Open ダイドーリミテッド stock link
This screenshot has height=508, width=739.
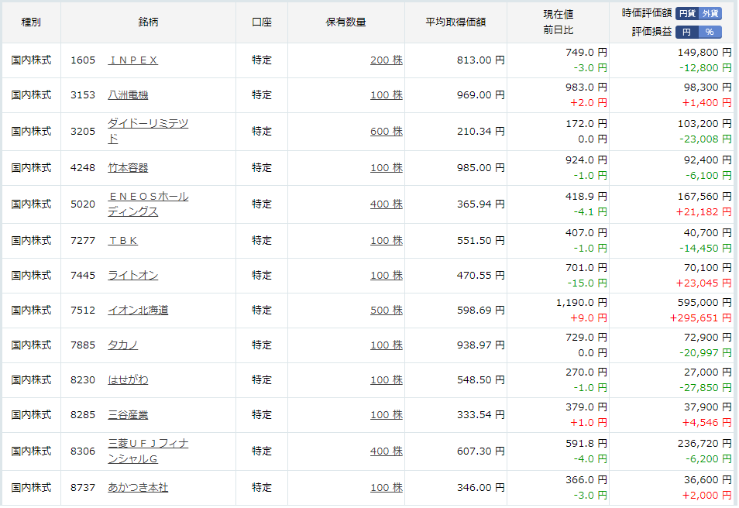click(x=148, y=131)
